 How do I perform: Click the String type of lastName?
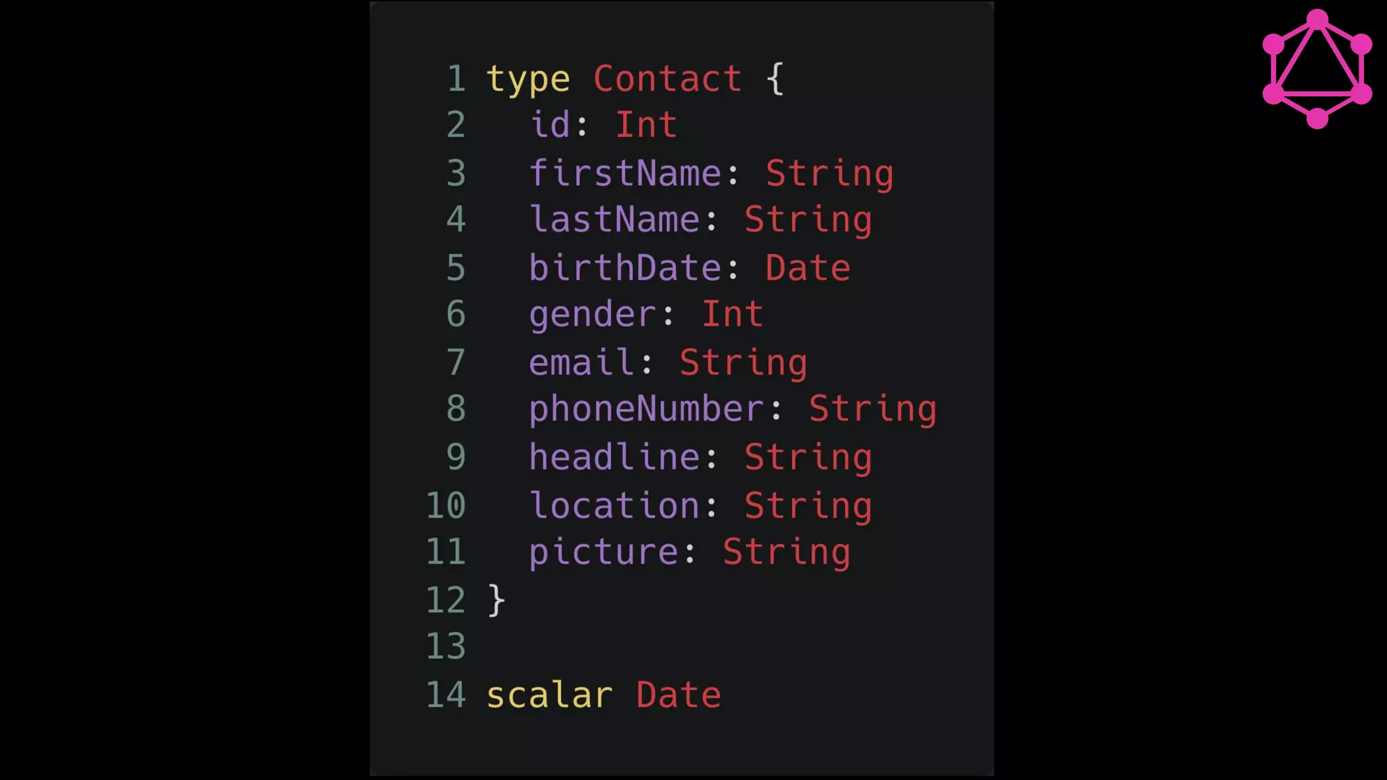coord(808,221)
